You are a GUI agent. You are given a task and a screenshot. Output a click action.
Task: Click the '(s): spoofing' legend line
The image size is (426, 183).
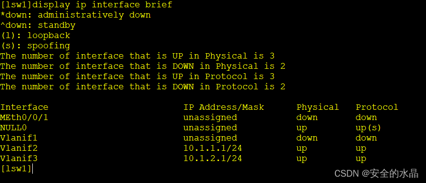[35, 46]
